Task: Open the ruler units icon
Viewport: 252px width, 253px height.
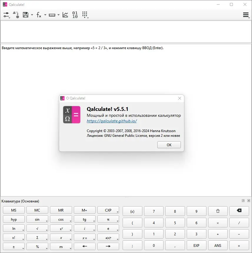Action: pos(52,15)
